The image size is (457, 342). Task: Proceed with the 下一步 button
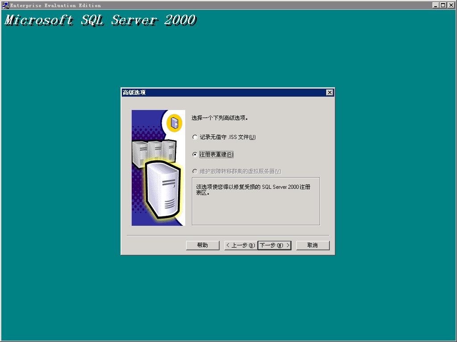click(274, 245)
